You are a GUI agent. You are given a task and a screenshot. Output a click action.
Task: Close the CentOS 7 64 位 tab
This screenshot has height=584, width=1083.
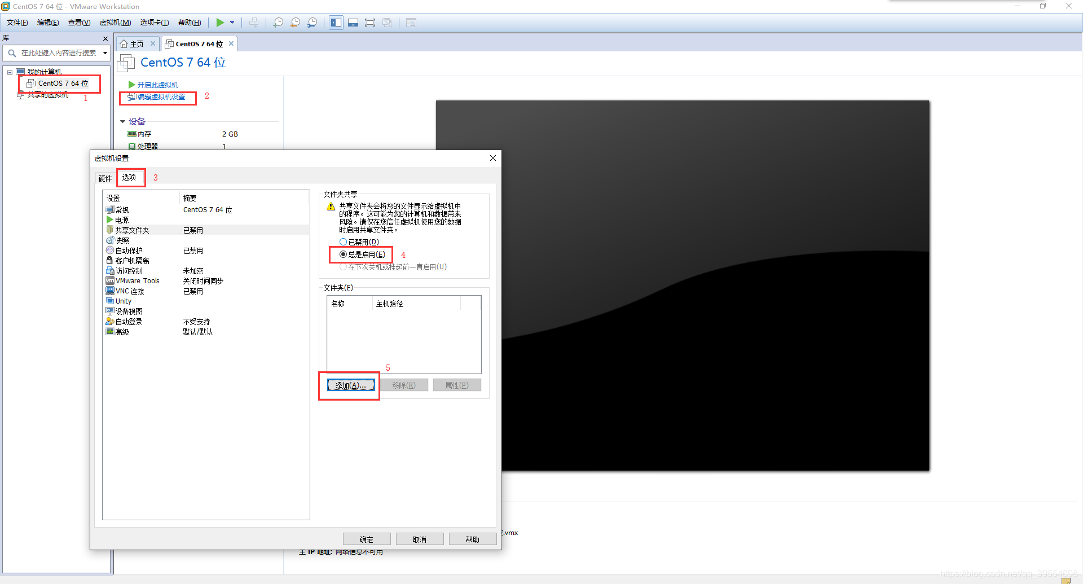231,43
